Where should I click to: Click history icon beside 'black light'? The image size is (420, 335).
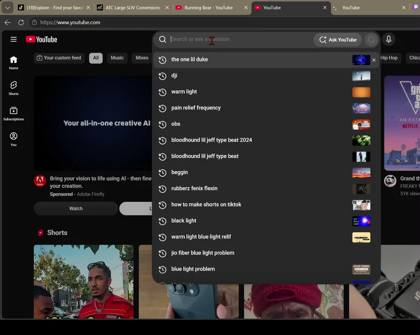(163, 221)
